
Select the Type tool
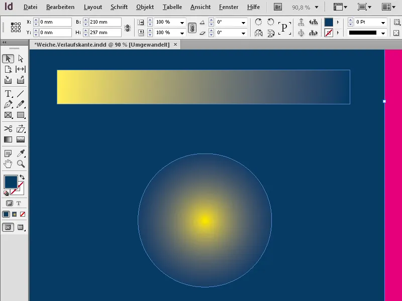8,94
